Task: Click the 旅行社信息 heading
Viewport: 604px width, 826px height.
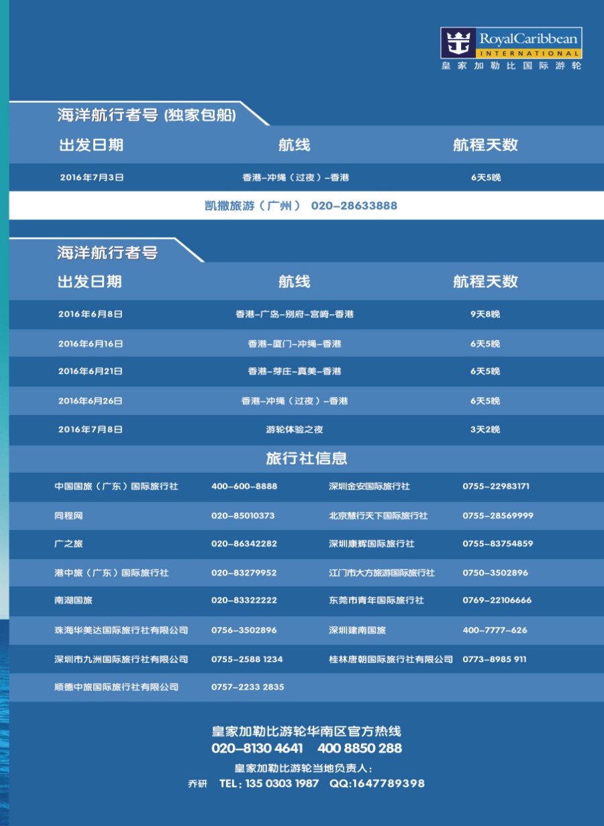Action: (x=307, y=459)
